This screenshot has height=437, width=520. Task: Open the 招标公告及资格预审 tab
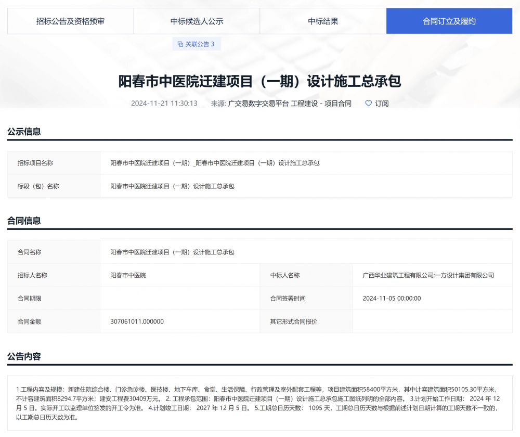(70, 21)
